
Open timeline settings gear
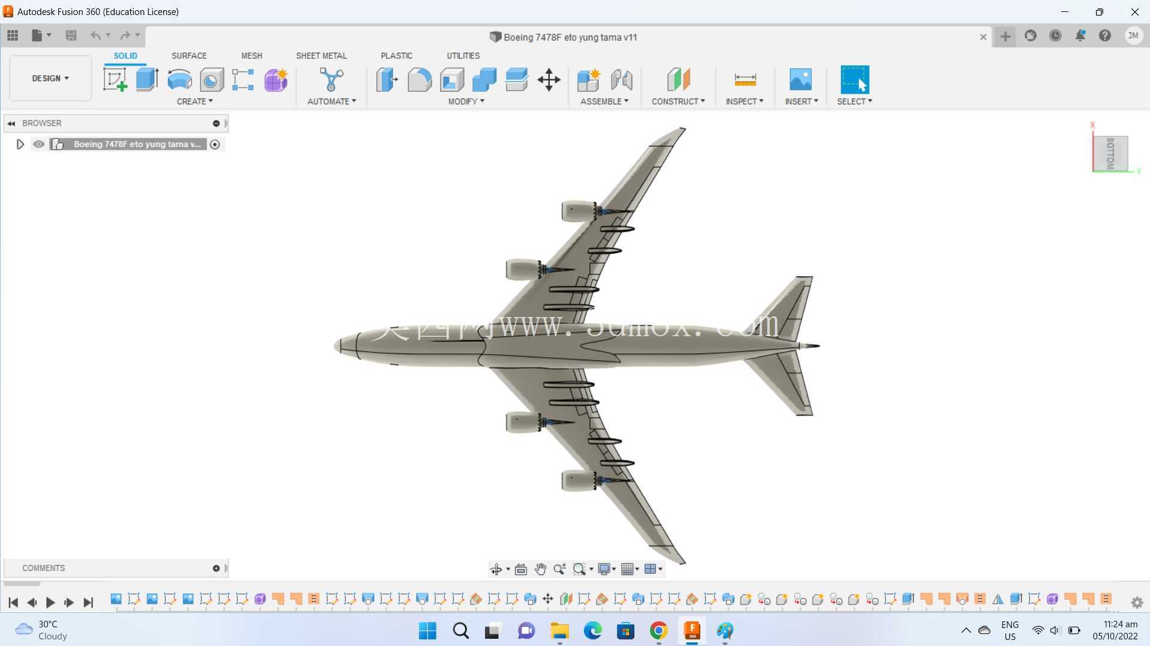pos(1137,602)
